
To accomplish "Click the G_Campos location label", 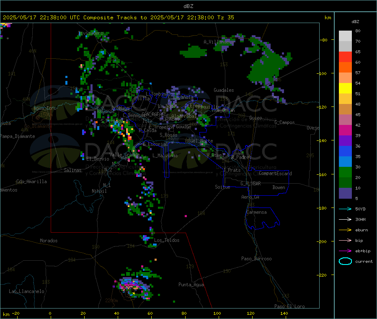I will coord(284,122).
